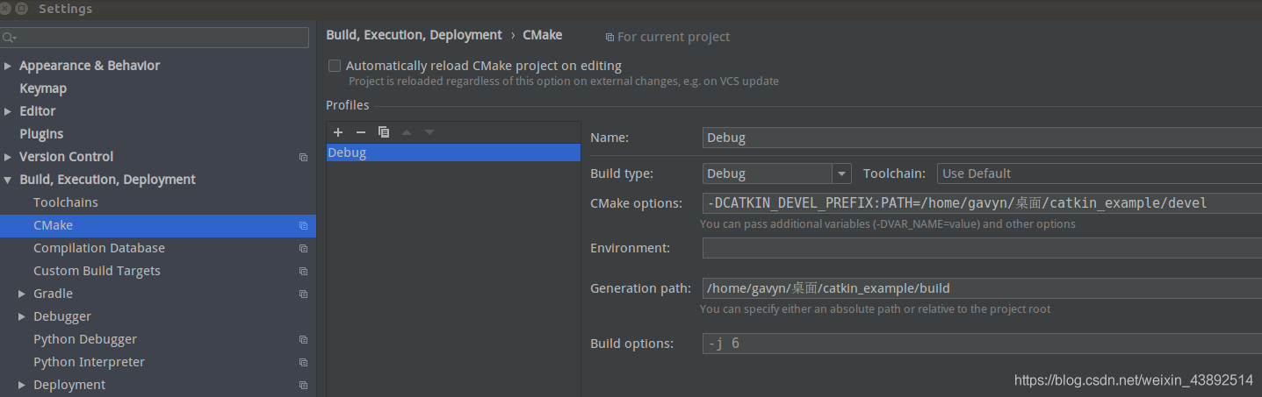The height and width of the screenshot is (397, 1262).
Task: Move profile up with arrow icon
Action: (407, 132)
